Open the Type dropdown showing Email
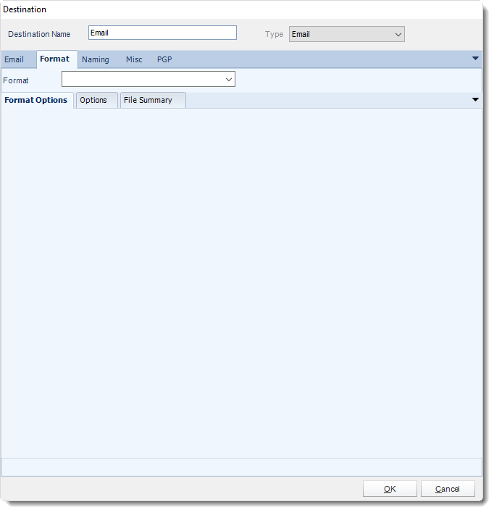The width and height of the screenshot is (494, 512). (346, 34)
